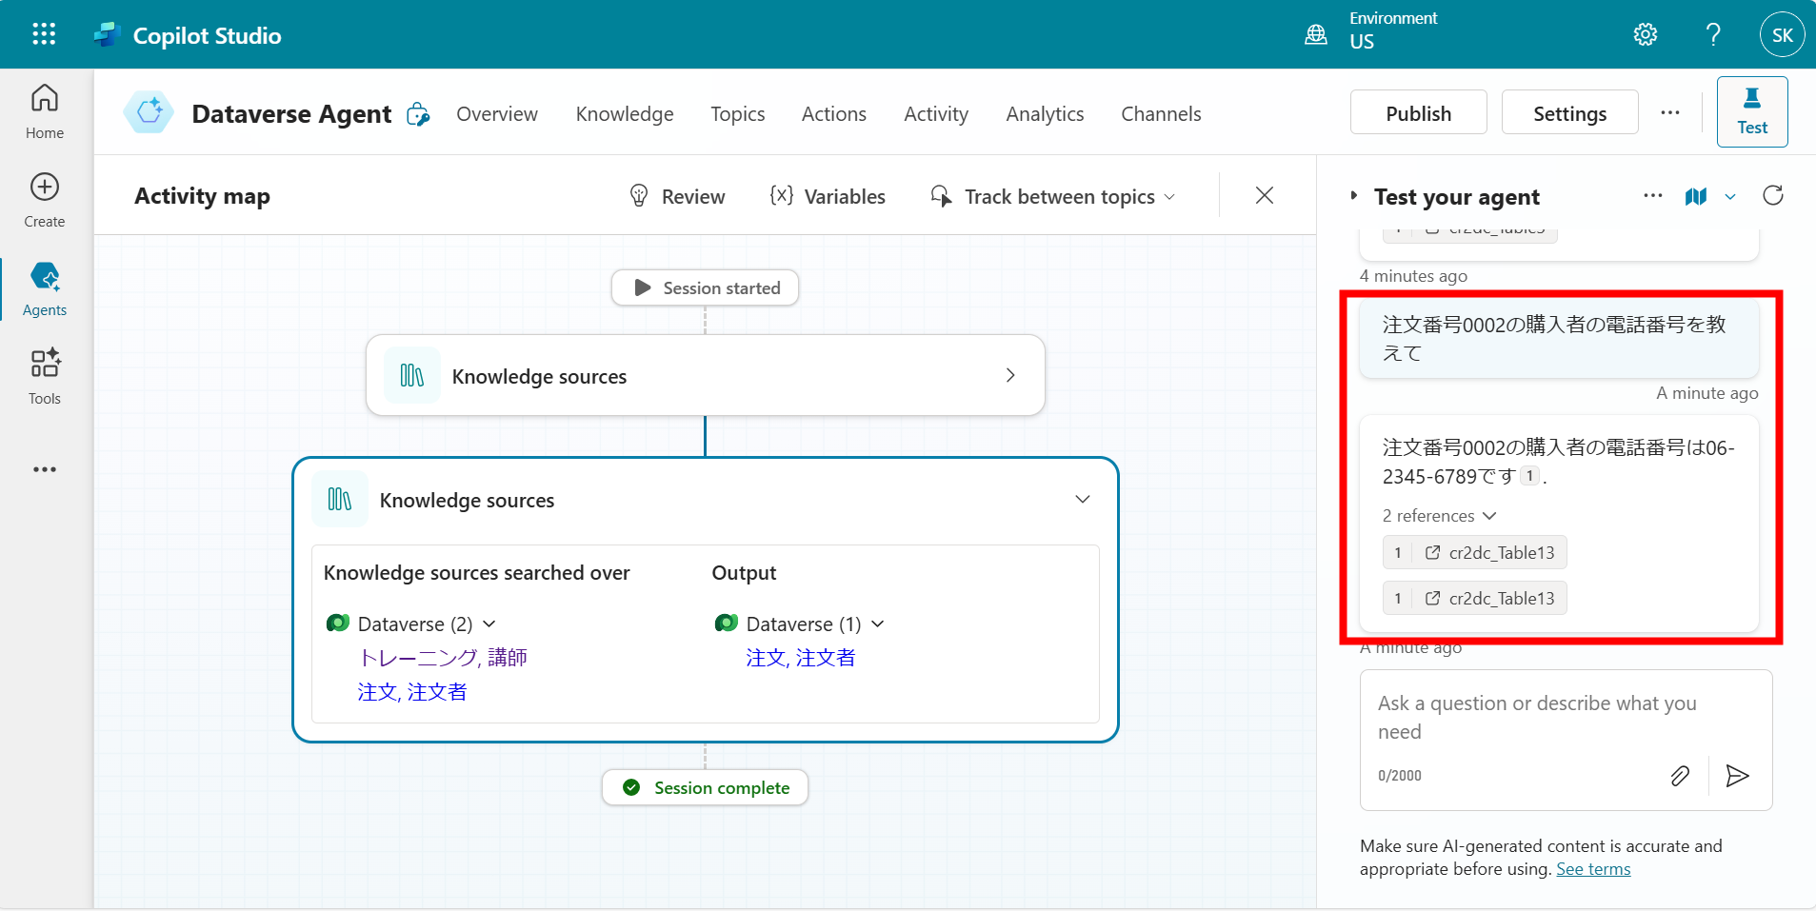Attach a file using the paperclip icon

[x=1680, y=776]
